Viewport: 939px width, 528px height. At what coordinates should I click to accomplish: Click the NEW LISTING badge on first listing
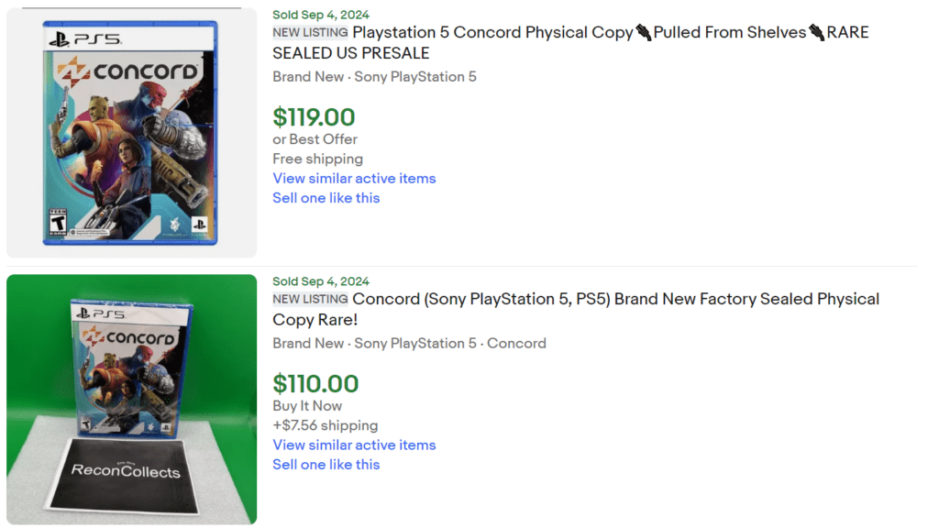click(309, 32)
